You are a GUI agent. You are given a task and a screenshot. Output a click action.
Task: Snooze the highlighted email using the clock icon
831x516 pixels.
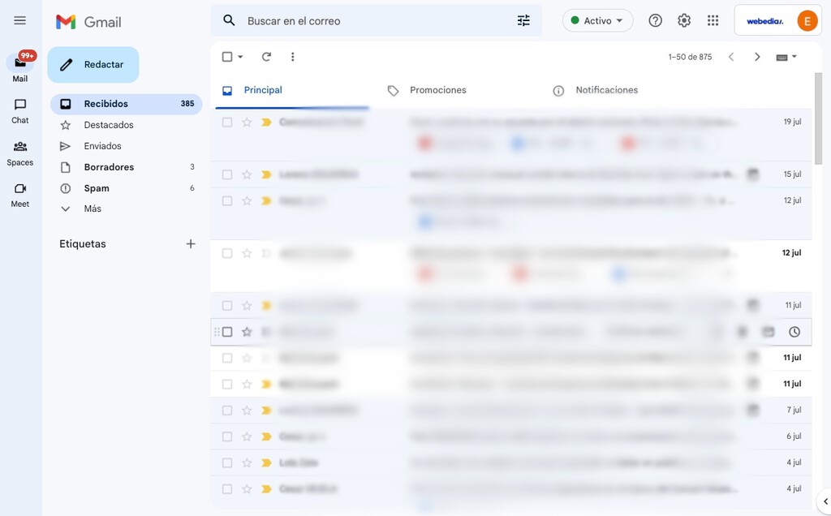tap(794, 331)
